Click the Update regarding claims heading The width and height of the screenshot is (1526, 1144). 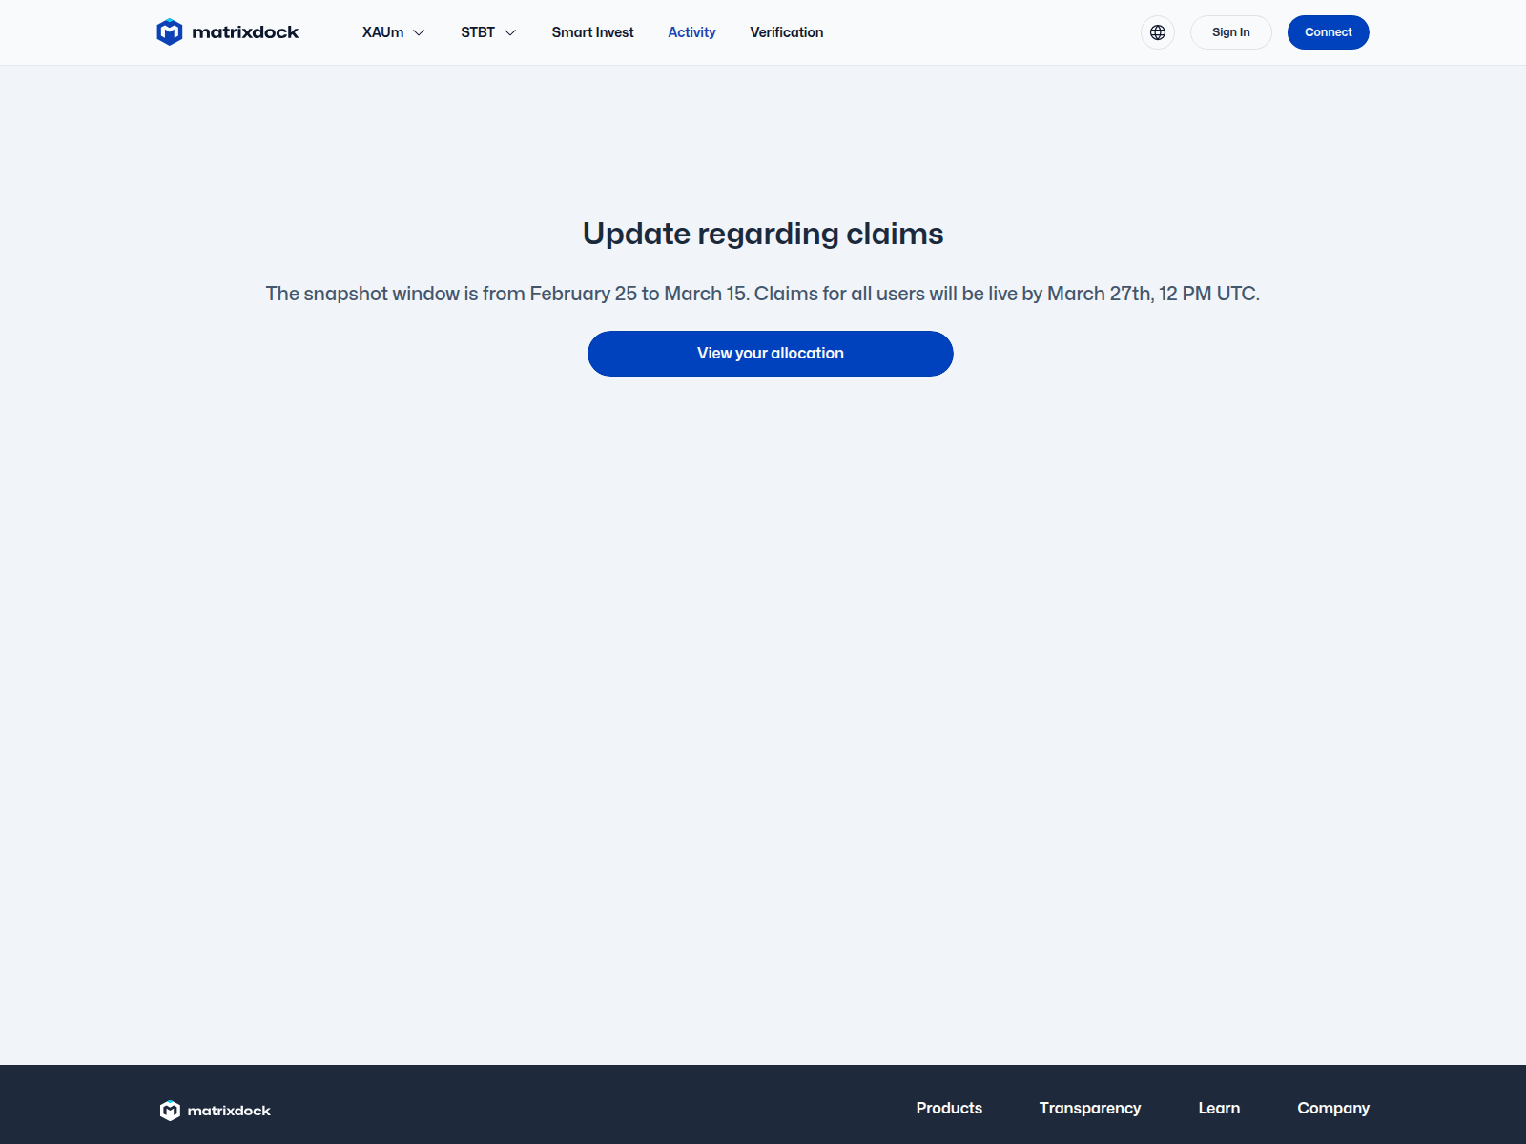pyautogui.click(x=763, y=234)
